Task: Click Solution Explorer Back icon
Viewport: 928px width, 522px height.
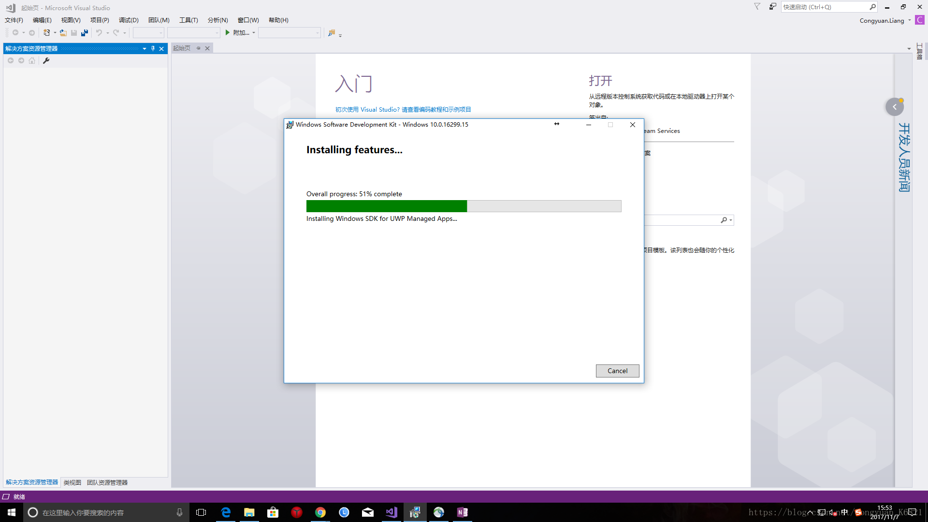Action: tap(11, 60)
